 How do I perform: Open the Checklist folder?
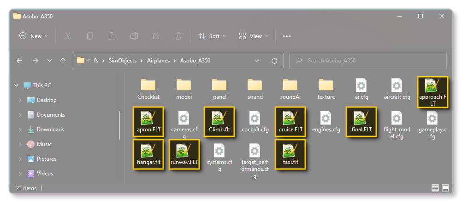pyautogui.click(x=148, y=89)
